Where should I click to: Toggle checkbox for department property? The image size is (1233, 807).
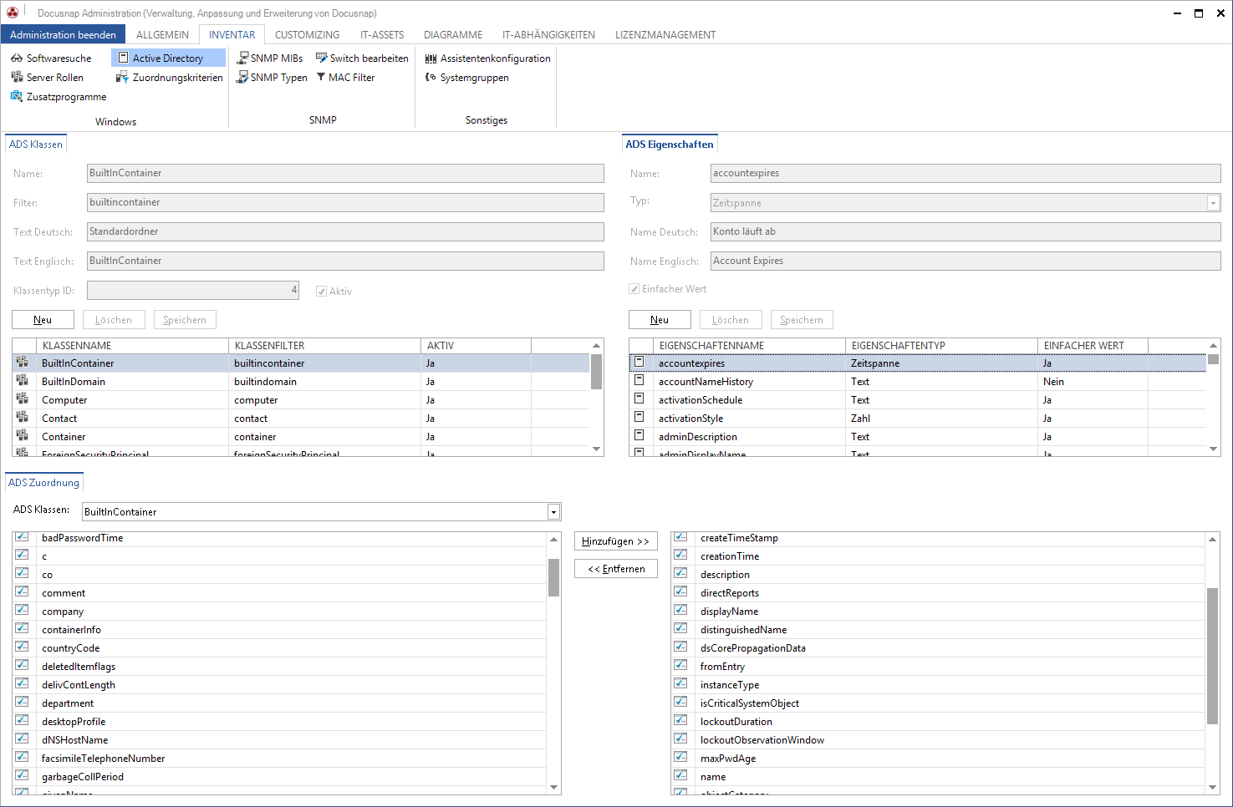22,702
